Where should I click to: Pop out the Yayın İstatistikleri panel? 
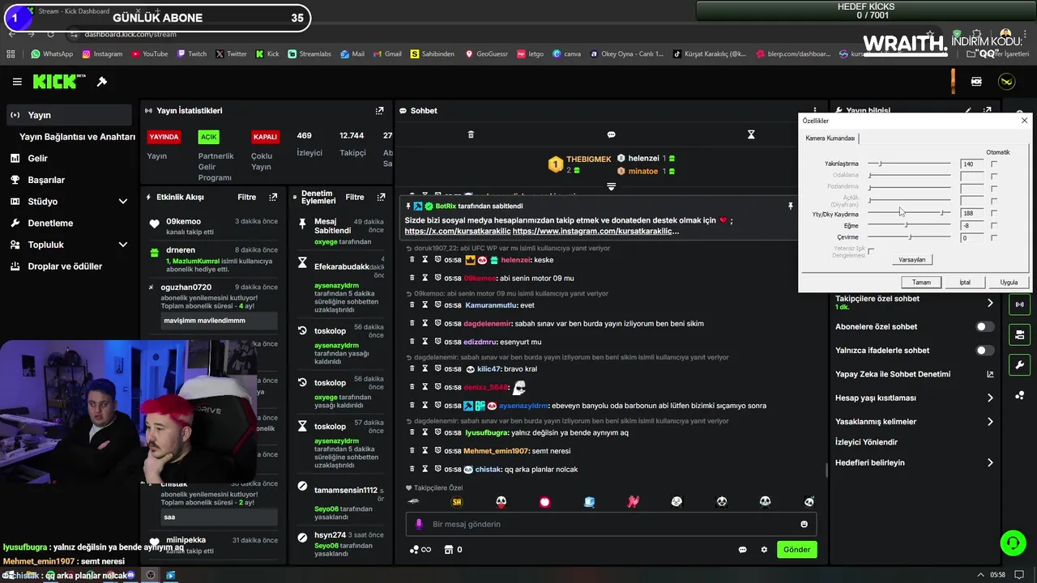[379, 111]
